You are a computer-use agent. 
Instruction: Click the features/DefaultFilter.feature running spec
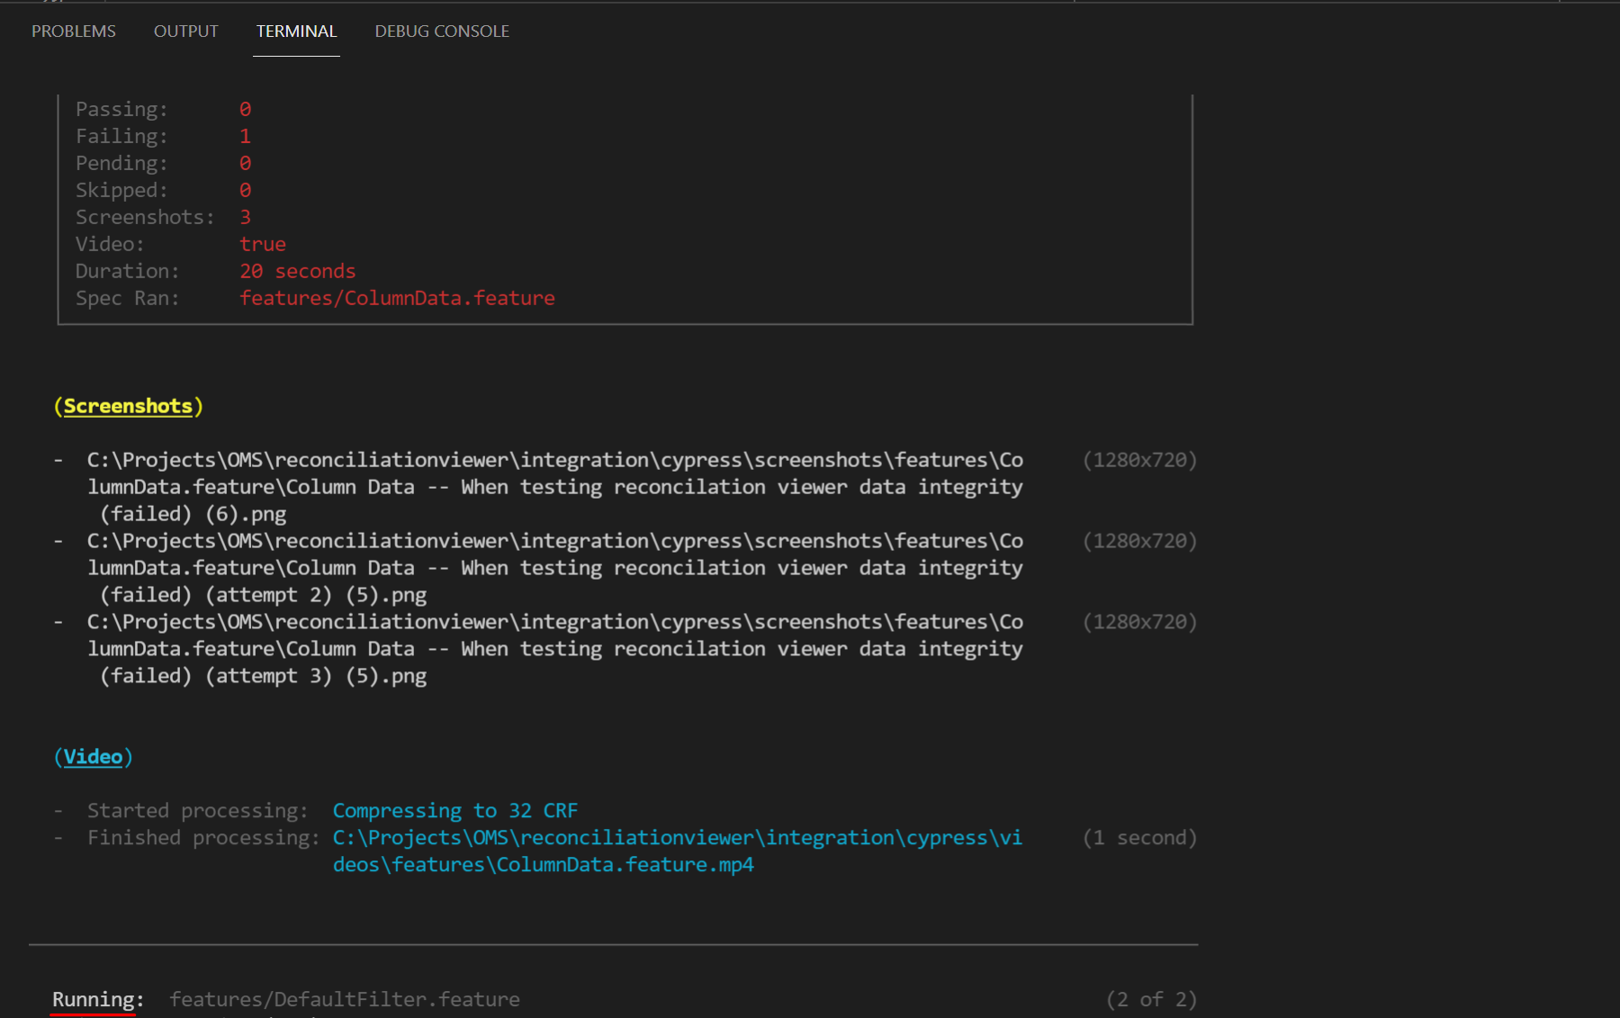coord(345,999)
